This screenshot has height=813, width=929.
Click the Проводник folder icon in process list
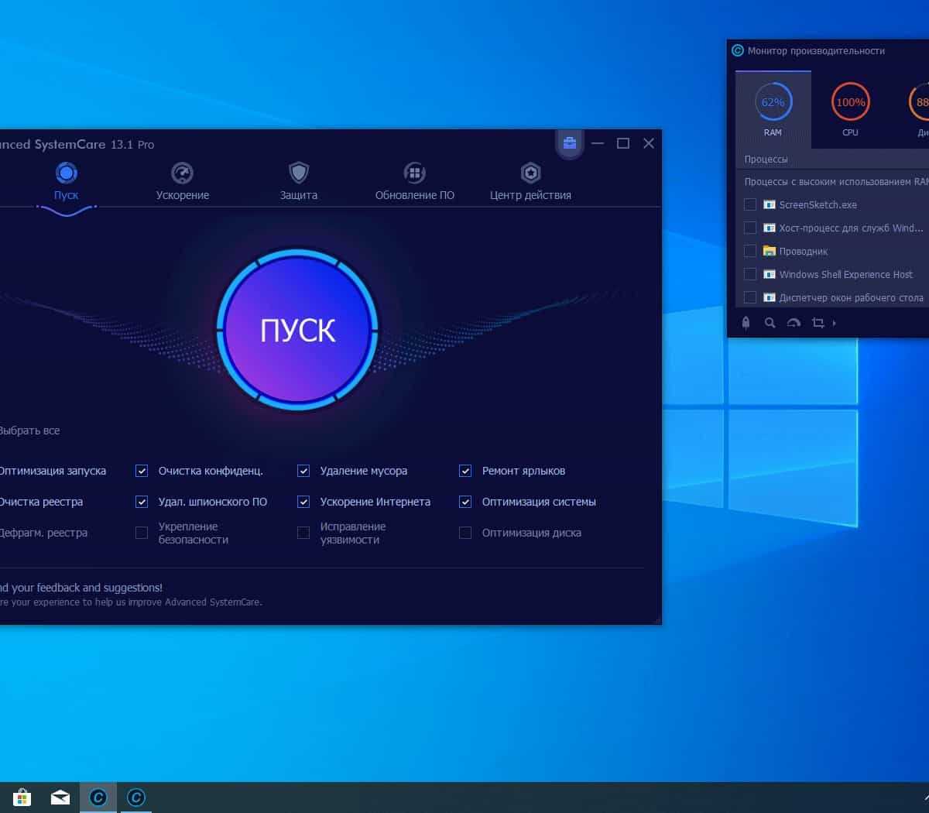769,251
